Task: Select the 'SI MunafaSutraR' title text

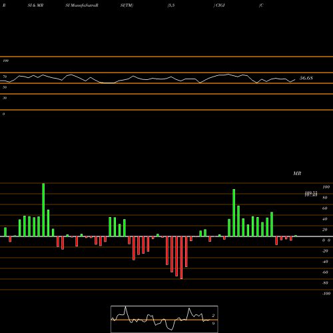Action: coord(82,5)
